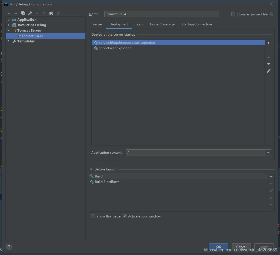This screenshot has height=255, width=280.
Task: Open the Logs tab
Action: click(139, 24)
